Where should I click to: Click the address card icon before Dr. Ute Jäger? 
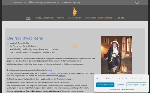pos(30,2)
